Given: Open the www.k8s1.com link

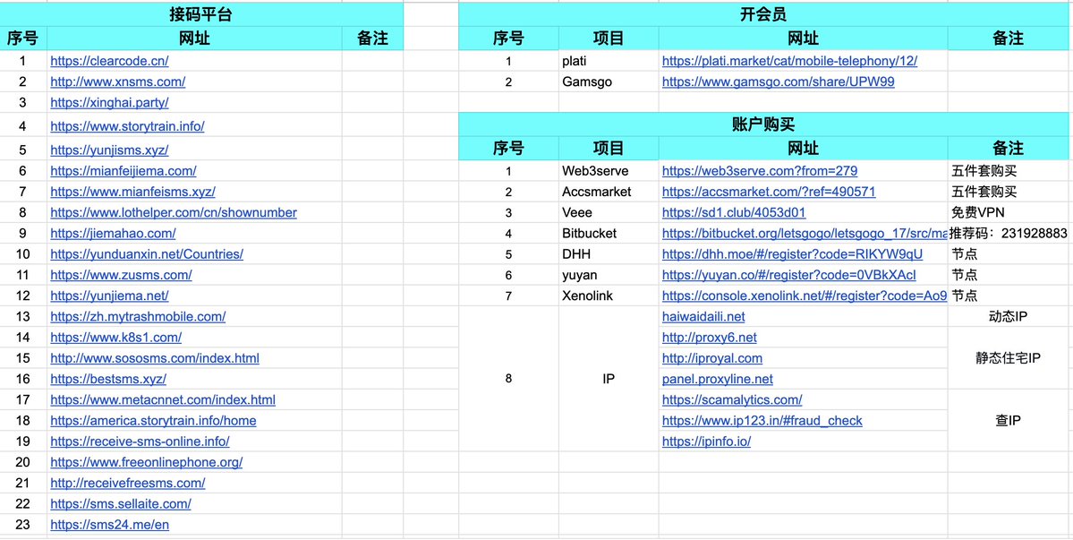Looking at the screenshot, I should (x=115, y=337).
